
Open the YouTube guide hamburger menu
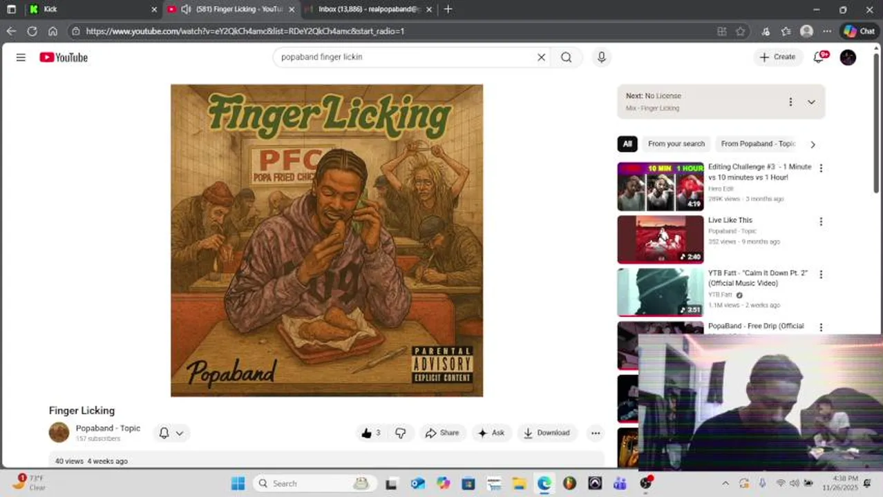pyautogui.click(x=21, y=57)
